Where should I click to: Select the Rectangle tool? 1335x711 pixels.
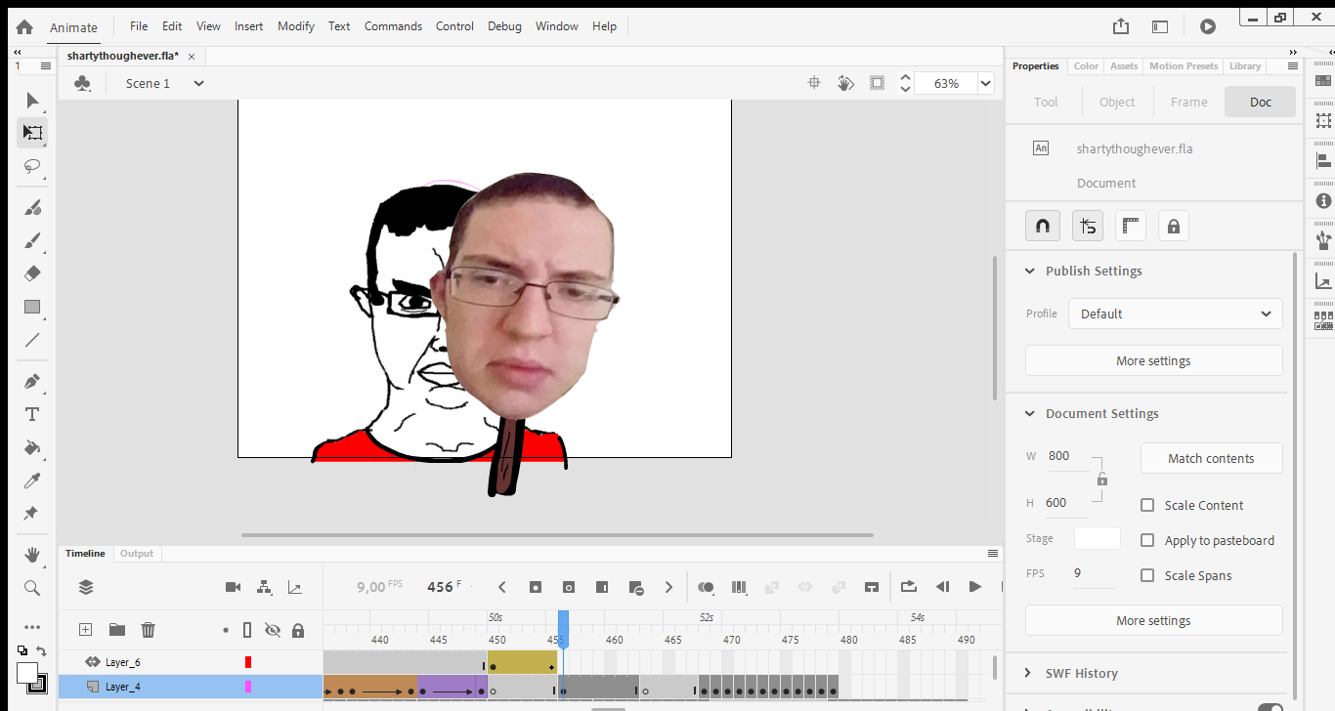32,307
